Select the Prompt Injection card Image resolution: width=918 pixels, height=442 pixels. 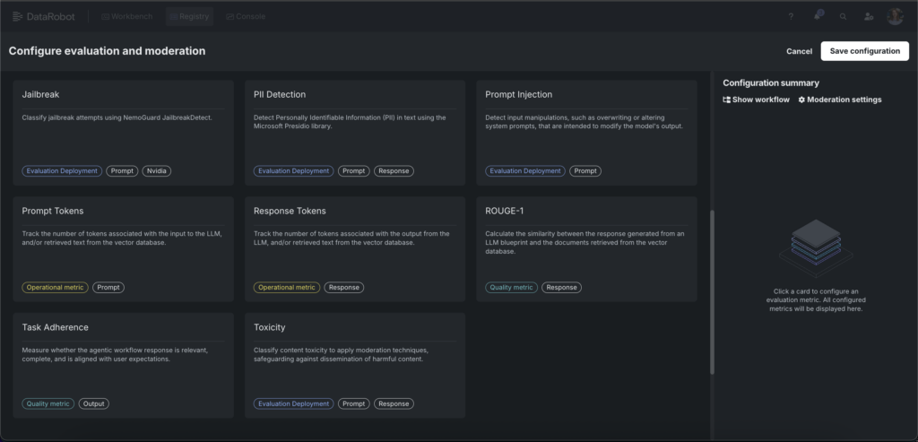(586, 133)
